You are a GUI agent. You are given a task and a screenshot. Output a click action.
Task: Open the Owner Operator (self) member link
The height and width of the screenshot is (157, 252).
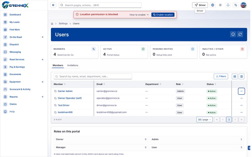point(70,98)
